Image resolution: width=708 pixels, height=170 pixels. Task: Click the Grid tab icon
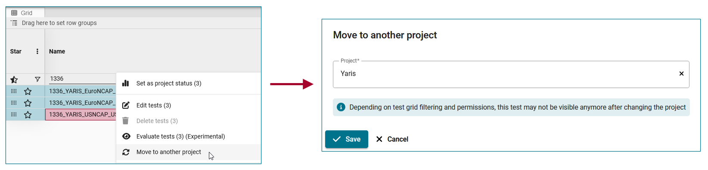(x=14, y=13)
